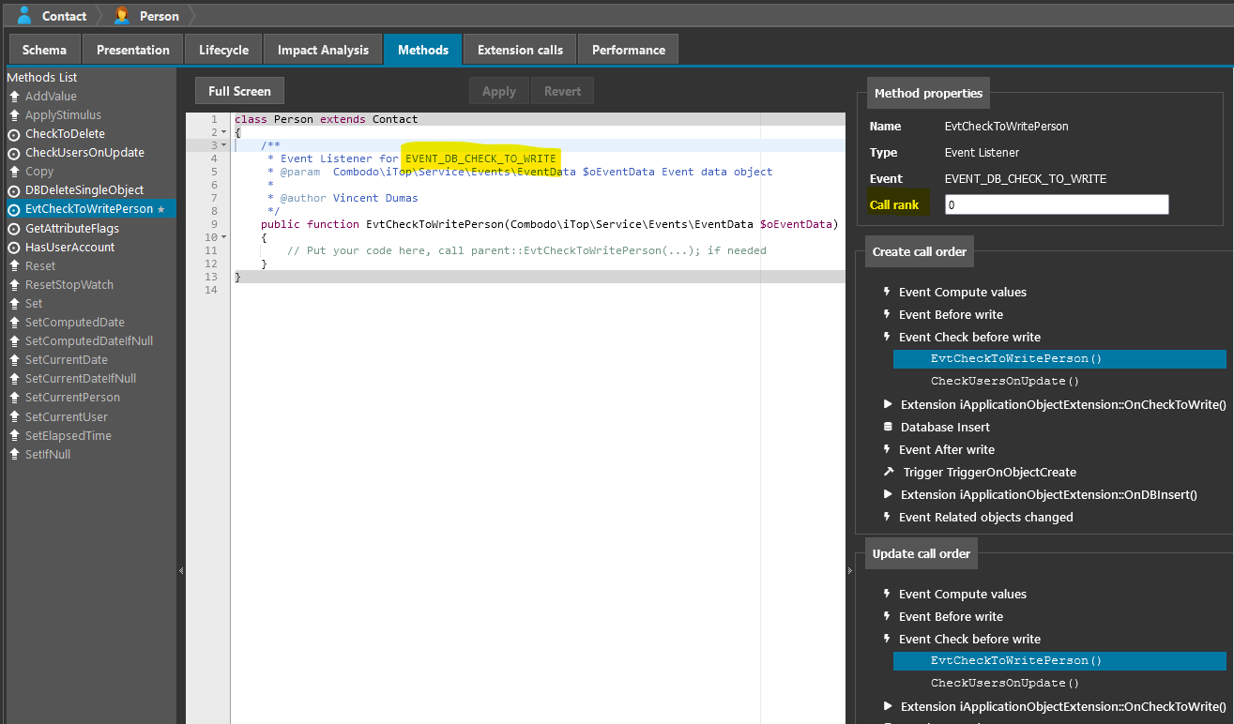Toggle the right properties panel splitter arrow
The height and width of the screenshot is (724, 1234).
click(851, 570)
